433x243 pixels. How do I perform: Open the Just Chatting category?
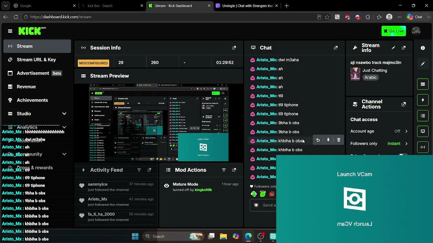point(374,71)
